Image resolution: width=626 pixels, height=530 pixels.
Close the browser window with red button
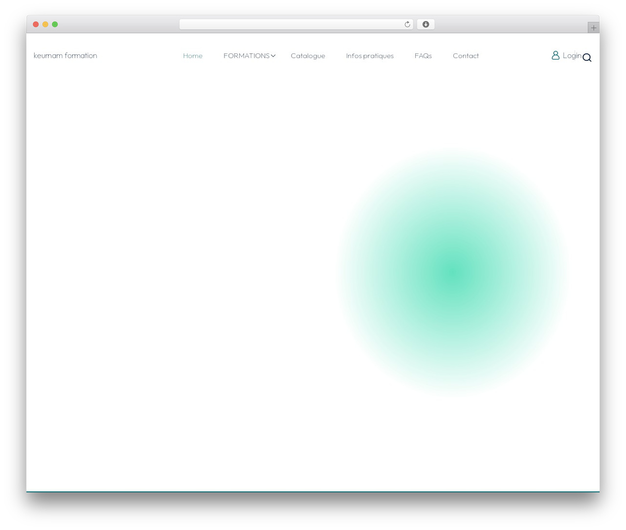click(x=36, y=24)
